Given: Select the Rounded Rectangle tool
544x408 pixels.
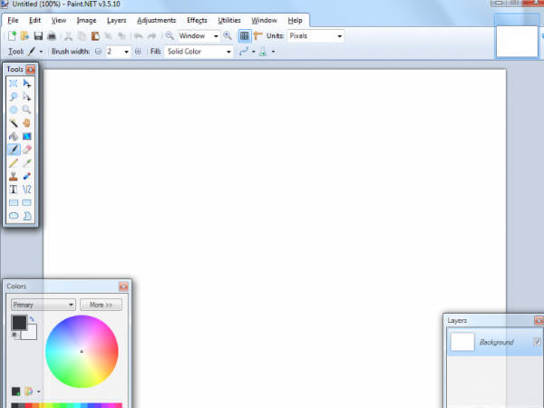Looking at the screenshot, I should point(26,202).
